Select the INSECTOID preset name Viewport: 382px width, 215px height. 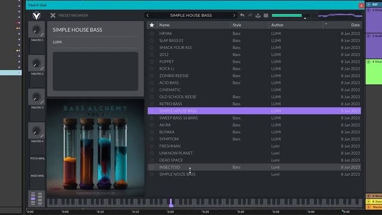170,167
